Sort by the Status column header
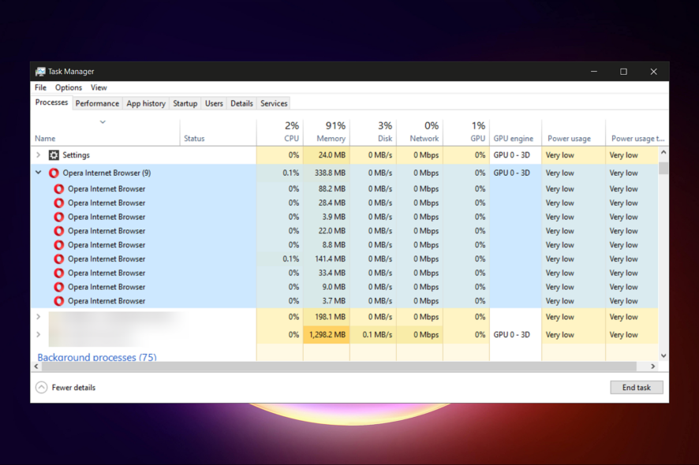 click(x=219, y=132)
